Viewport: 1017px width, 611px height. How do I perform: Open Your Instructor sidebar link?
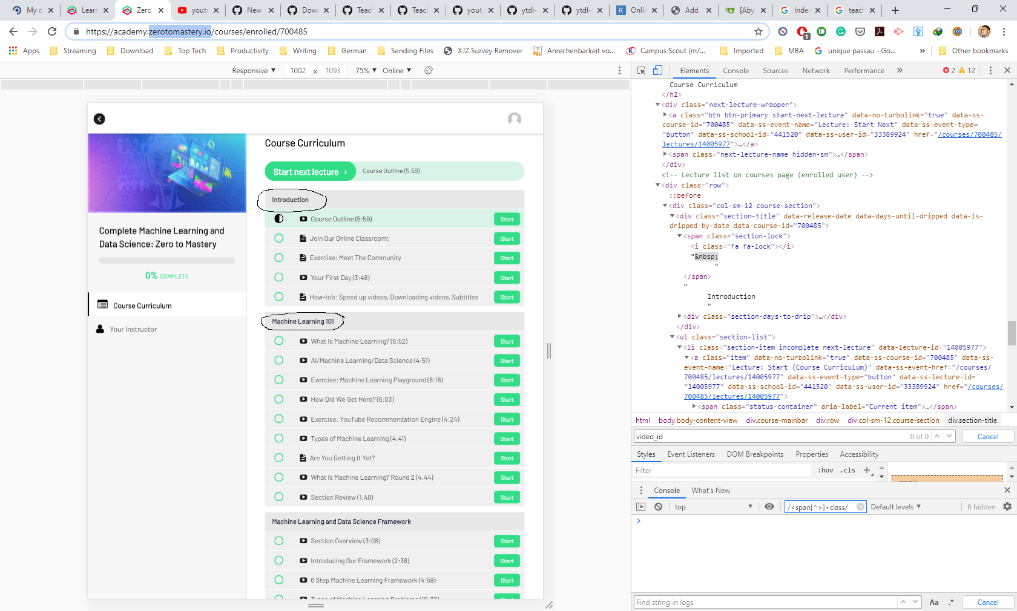133,330
